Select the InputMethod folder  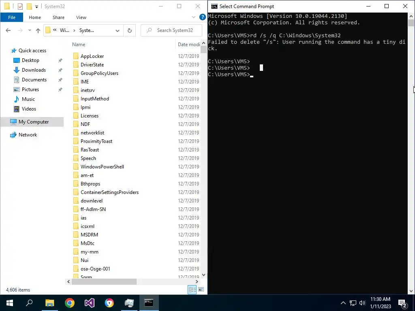pos(95,99)
